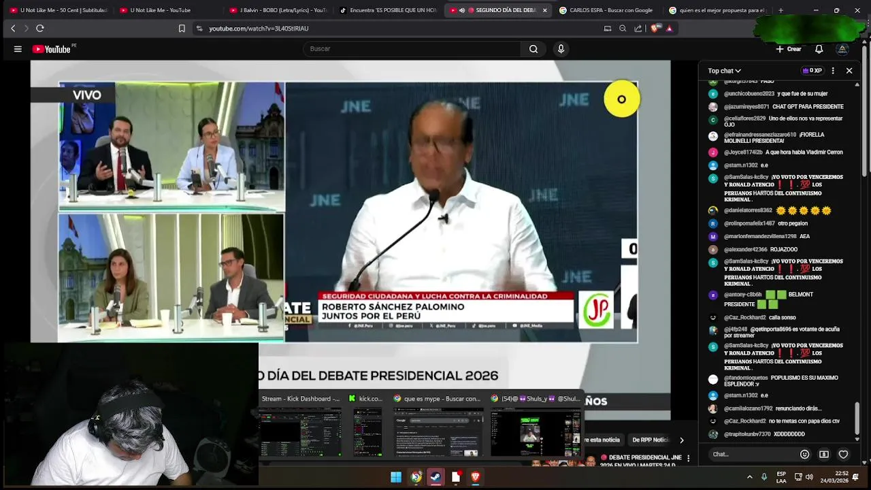Click the YouTube search magnifier button

tap(533, 49)
